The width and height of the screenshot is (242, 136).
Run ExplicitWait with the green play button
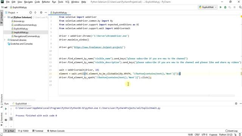(x=220, y=7)
